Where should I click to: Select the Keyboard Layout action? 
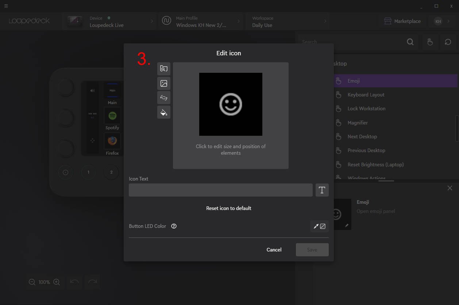tap(365, 95)
